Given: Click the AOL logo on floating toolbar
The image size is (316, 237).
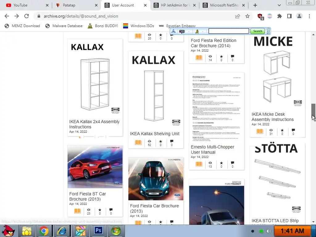Looking at the screenshot, I should click(173, 31).
